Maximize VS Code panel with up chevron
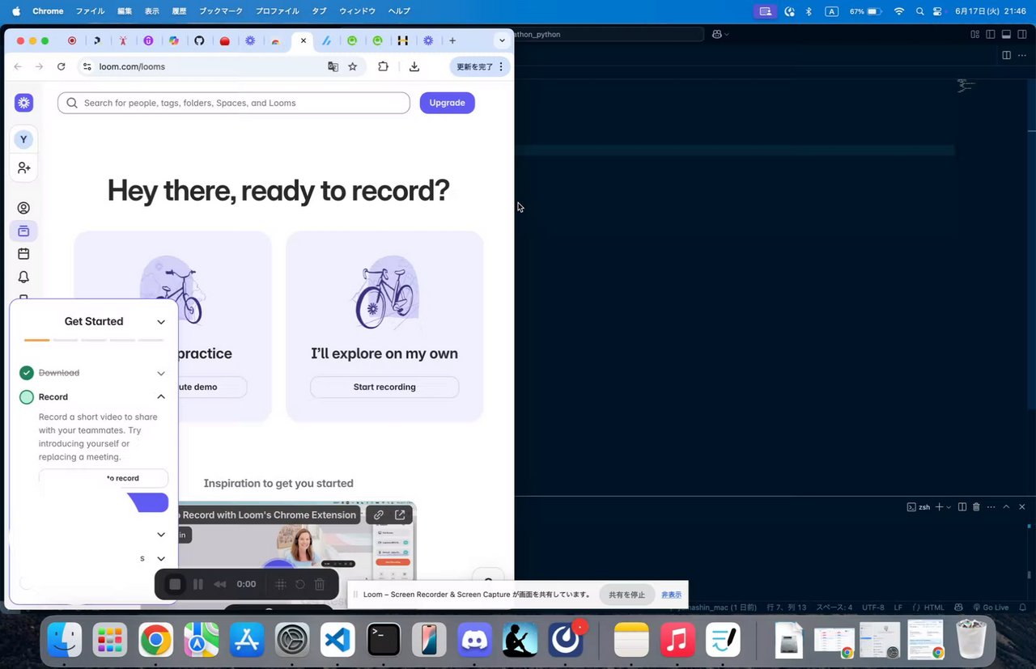The image size is (1036, 669). click(1006, 506)
